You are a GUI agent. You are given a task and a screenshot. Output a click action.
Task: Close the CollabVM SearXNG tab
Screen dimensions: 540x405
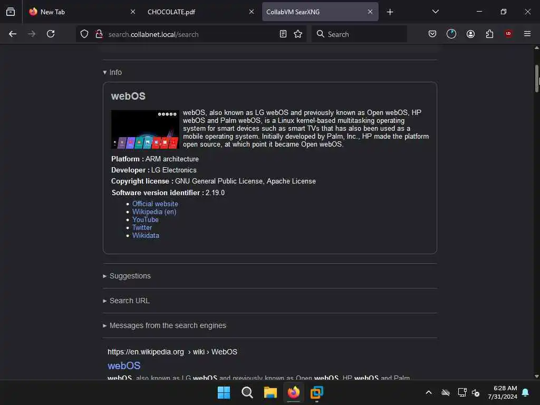(x=370, y=12)
